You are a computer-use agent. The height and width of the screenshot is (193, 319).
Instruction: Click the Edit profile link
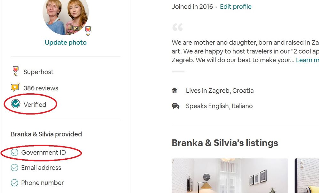point(236,6)
